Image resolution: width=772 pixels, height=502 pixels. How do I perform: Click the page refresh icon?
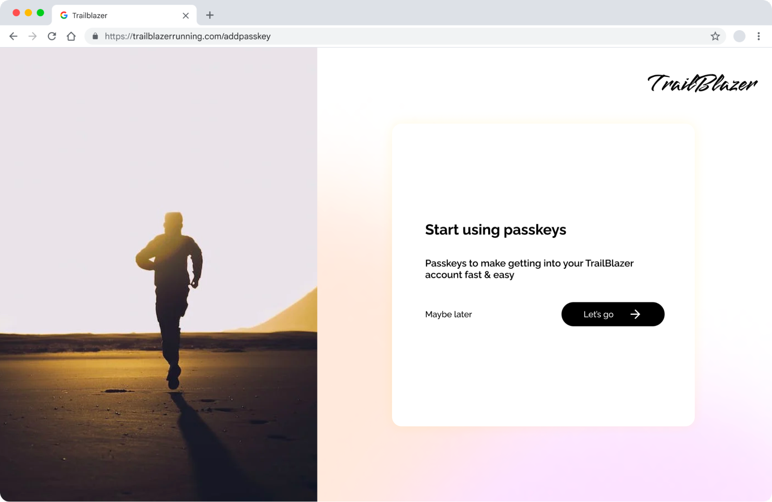click(51, 36)
